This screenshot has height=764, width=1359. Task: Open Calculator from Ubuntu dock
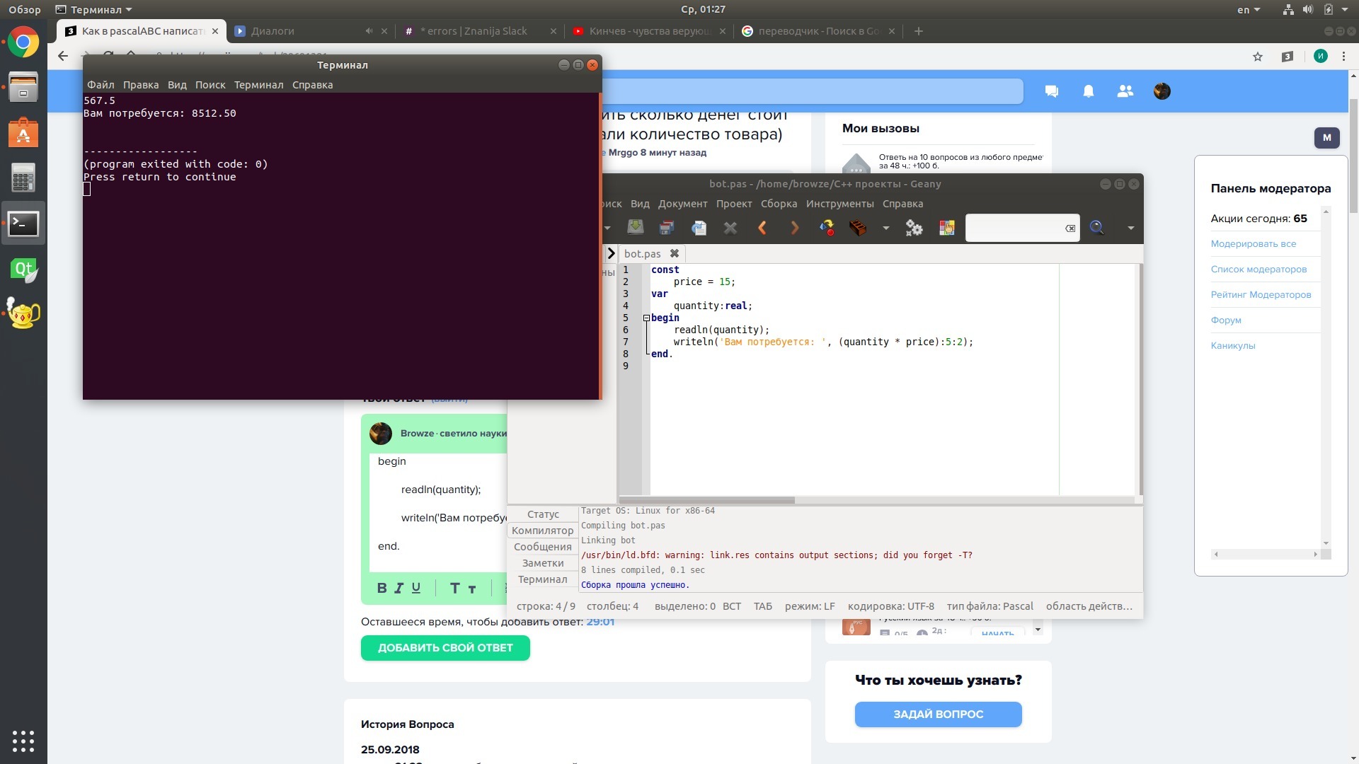coord(23,178)
